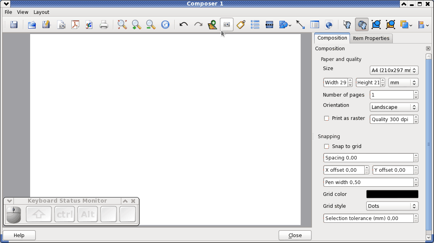Toggle Alt key in Keyboard Status Monitor
The image size is (434, 243).
pos(88,214)
